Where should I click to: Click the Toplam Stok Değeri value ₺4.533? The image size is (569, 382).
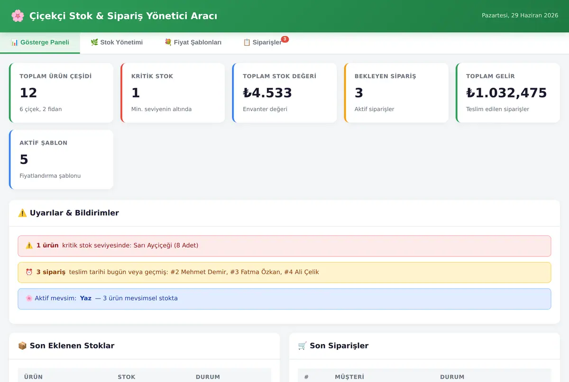click(267, 93)
